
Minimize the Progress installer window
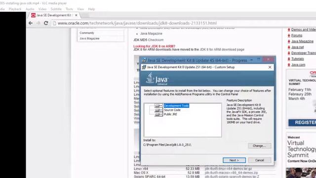(251, 60)
